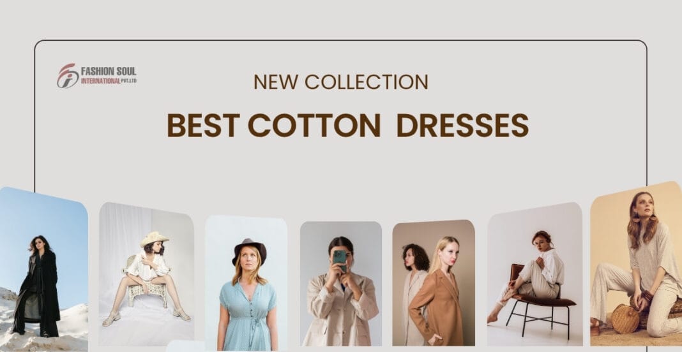The width and height of the screenshot is (682, 352).
Task: Click the cowboy hat on seated woman
Action: [x=154, y=238]
